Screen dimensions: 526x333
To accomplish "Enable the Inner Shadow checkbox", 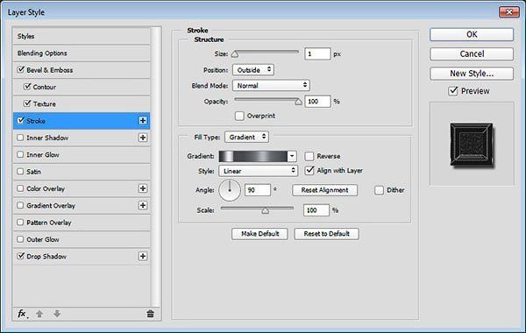I will (20, 138).
